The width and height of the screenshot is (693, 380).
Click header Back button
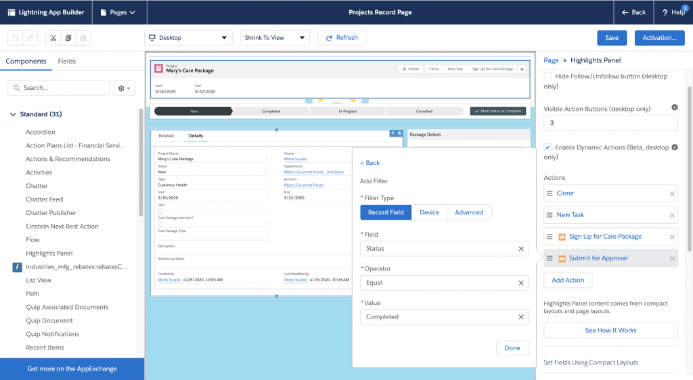click(633, 12)
